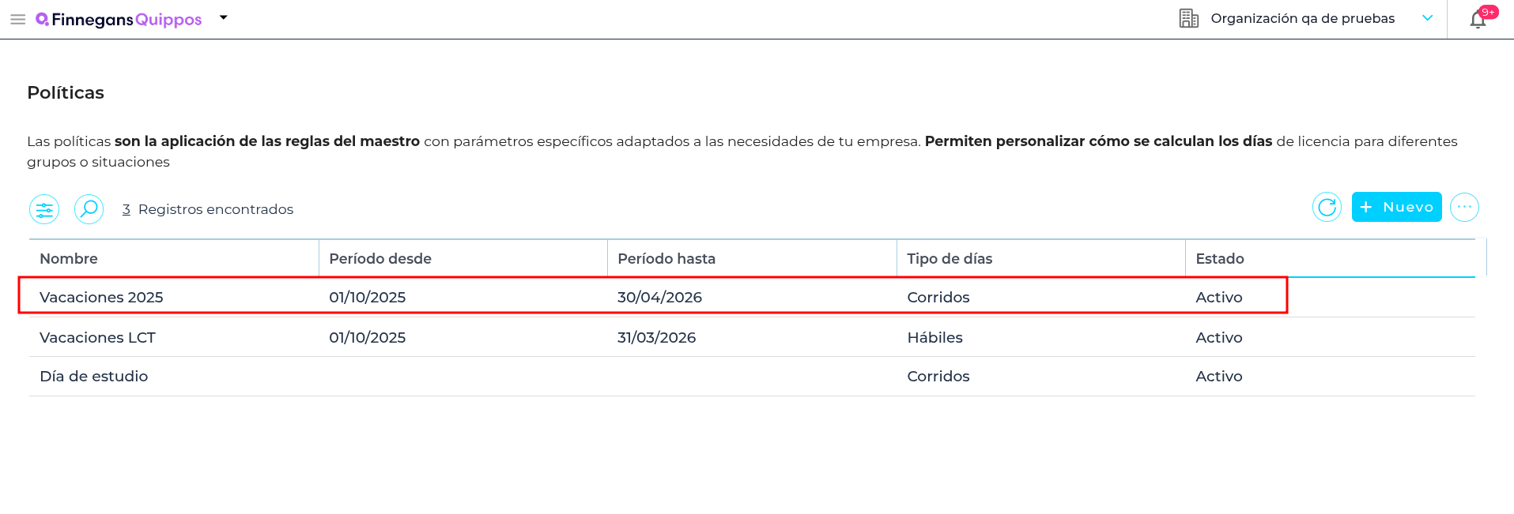Open the filter settings icon
This screenshot has width=1514, height=514.
[44, 209]
